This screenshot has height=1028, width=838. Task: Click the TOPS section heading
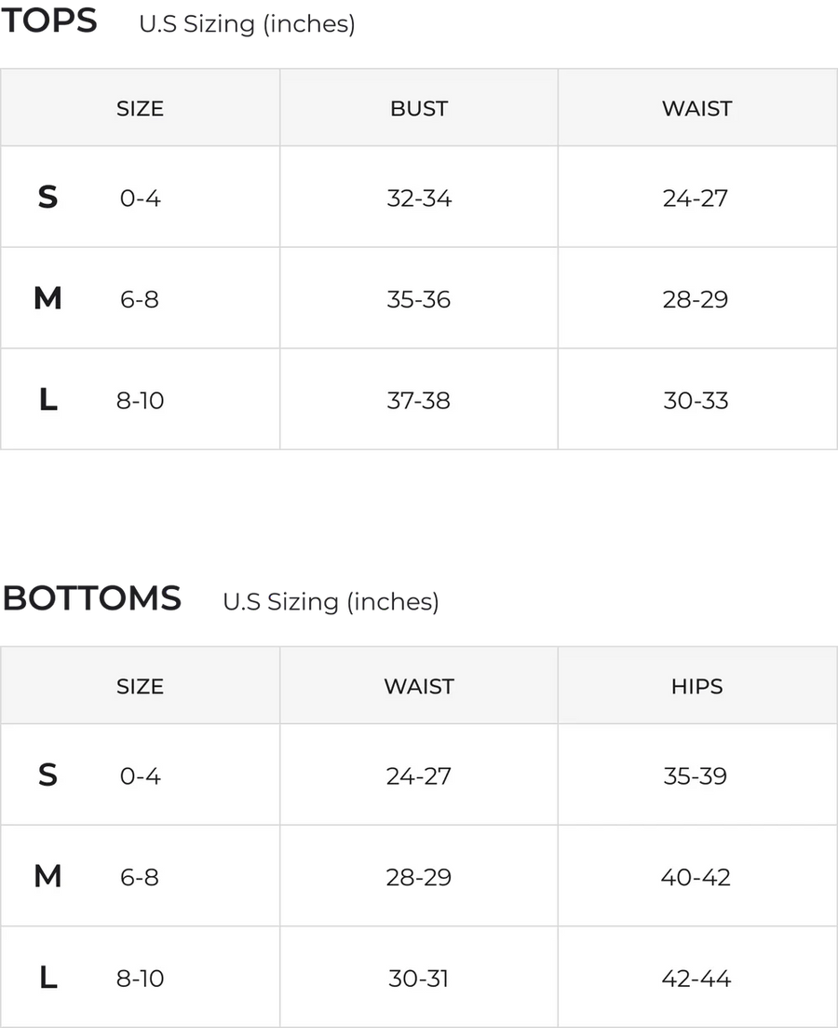coord(50,22)
